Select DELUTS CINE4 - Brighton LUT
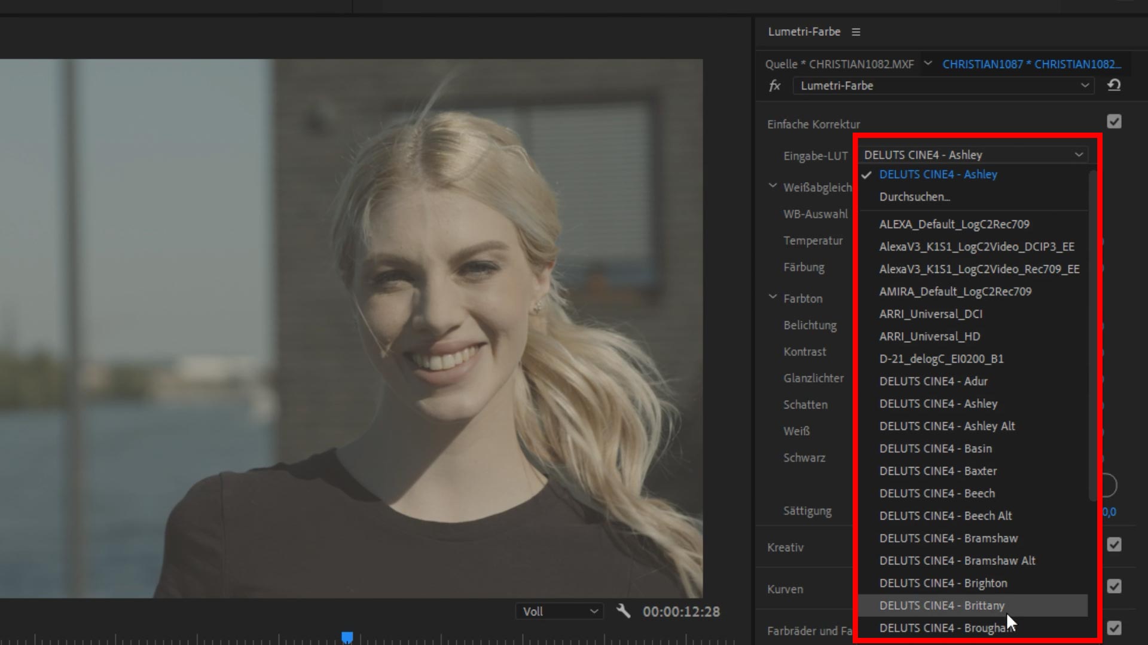 tap(973, 583)
